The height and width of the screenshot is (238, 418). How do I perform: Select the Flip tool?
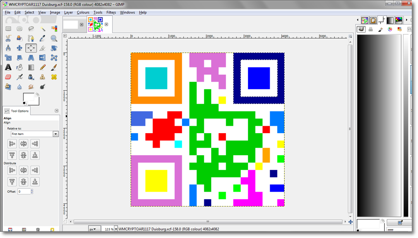pos(43,58)
